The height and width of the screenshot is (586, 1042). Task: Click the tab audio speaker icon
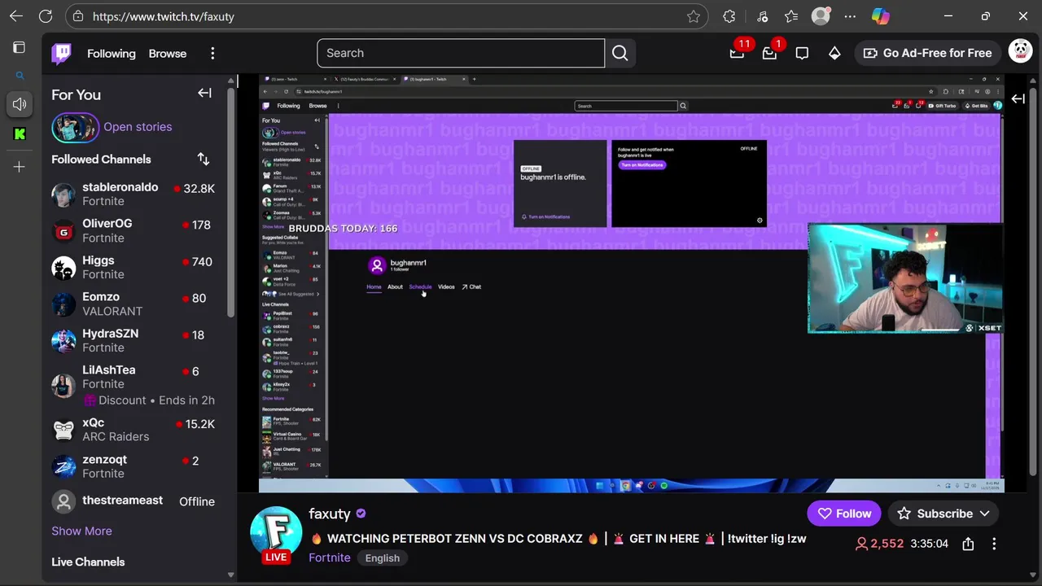20,104
